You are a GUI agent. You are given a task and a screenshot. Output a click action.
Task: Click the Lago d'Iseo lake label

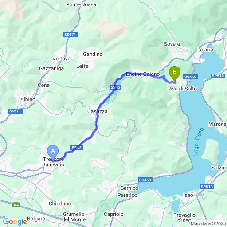tap(199, 142)
